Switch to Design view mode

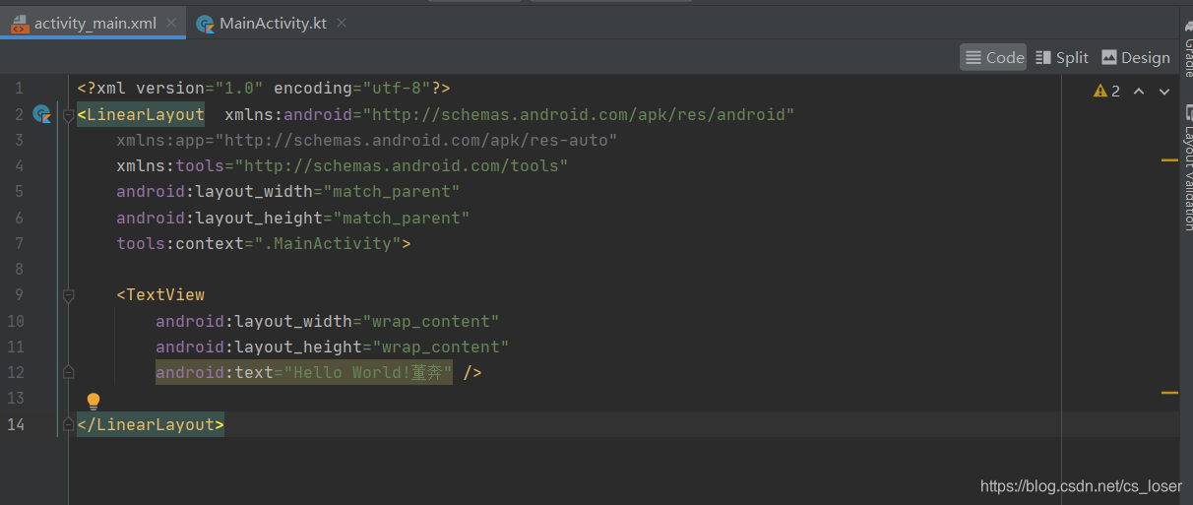tap(1136, 57)
